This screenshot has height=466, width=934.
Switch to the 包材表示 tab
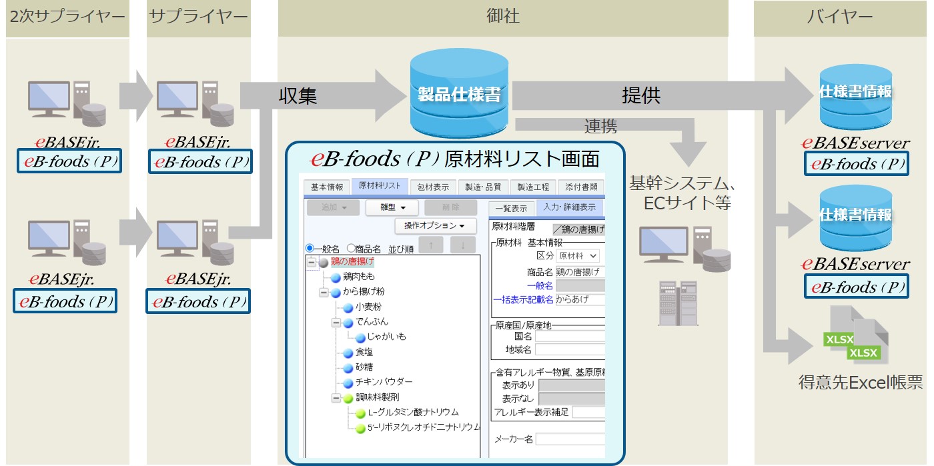pos(432,187)
